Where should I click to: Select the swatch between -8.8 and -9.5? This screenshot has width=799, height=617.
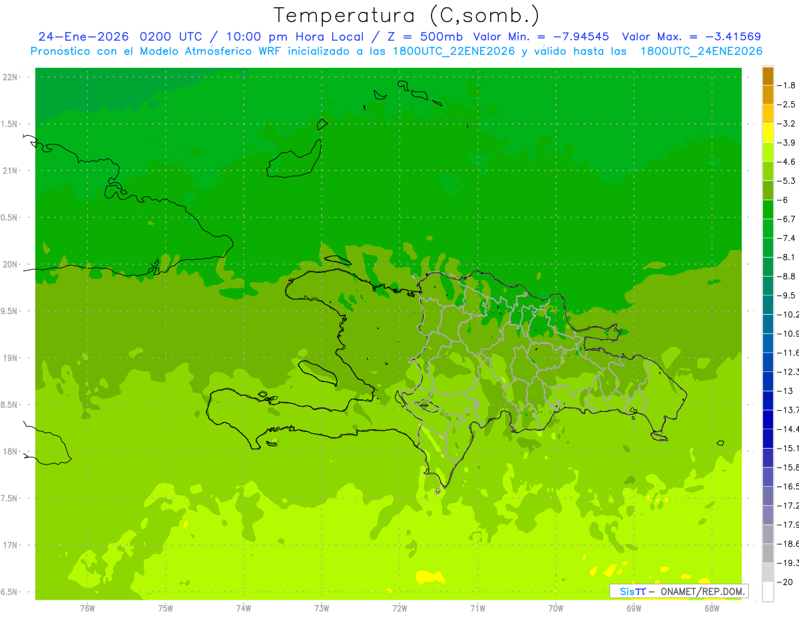click(x=768, y=286)
